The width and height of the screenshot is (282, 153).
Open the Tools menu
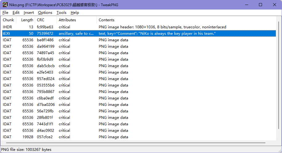[61, 13]
